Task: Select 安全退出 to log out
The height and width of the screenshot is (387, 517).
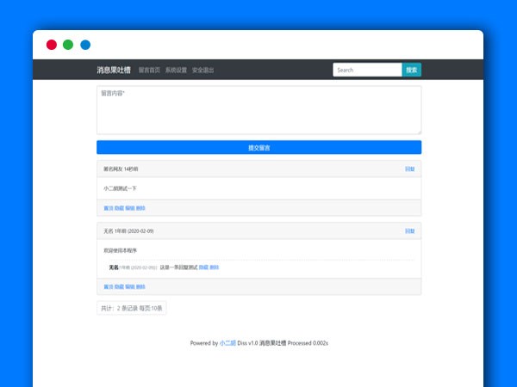Action: [x=202, y=71]
